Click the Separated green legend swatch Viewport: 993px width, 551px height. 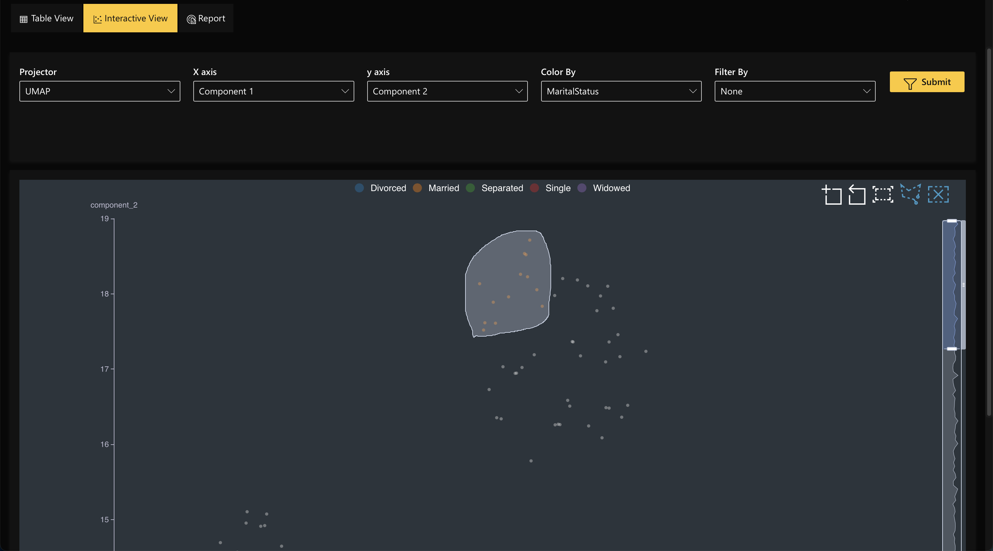tap(470, 188)
